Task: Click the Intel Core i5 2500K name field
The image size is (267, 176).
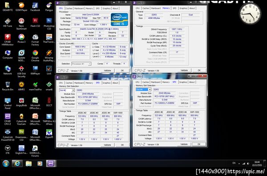Action: 90,15
